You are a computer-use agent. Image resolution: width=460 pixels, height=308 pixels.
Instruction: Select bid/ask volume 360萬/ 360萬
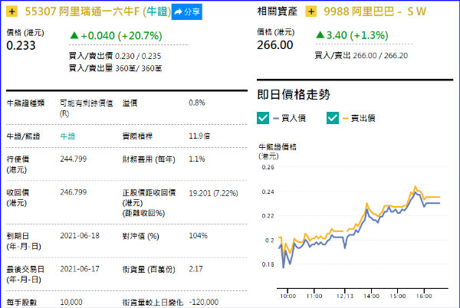pyautogui.click(x=138, y=68)
